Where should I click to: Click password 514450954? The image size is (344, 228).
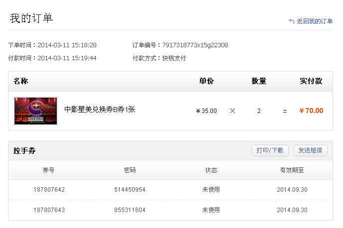[130, 190]
